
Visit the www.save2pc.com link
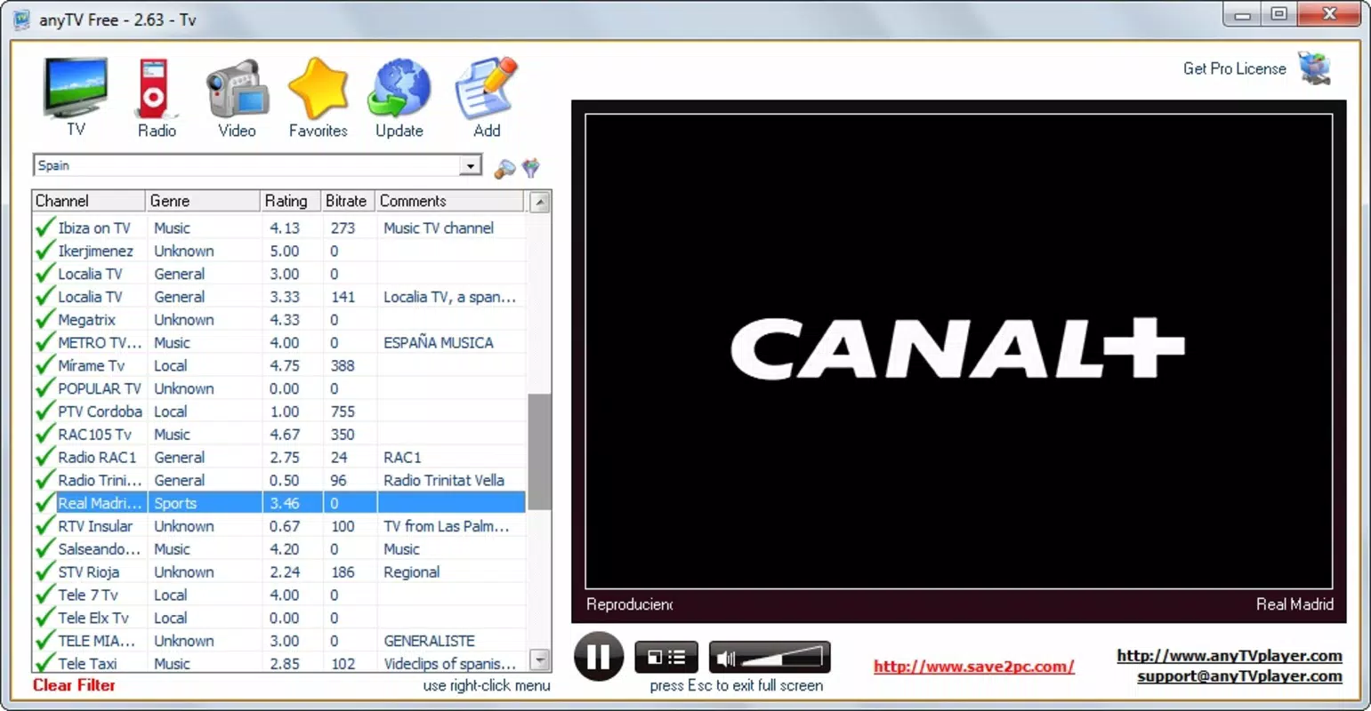pos(973,666)
